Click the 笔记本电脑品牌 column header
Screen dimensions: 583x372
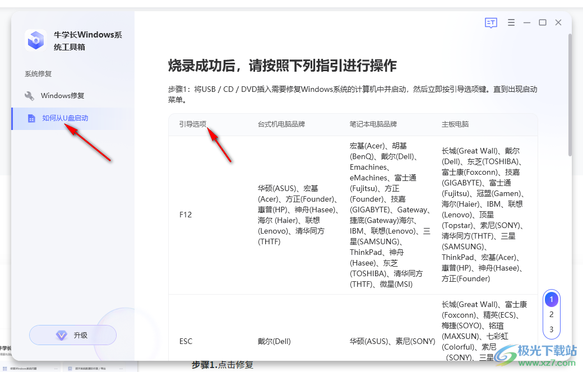(x=373, y=124)
